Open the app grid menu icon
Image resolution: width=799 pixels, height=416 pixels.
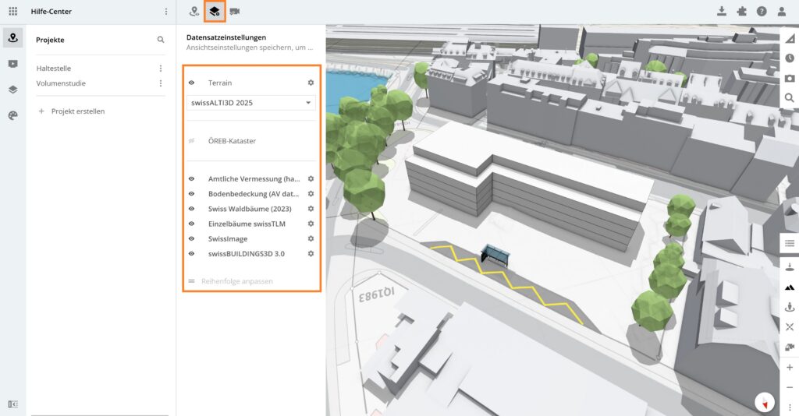coord(12,12)
